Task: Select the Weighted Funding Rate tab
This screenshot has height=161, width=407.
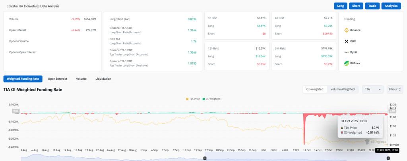Action: click(23, 79)
